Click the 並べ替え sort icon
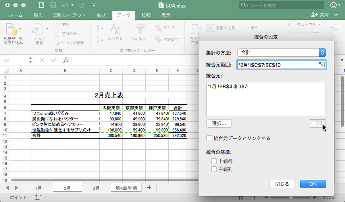Image resolution: width=345 pixels, height=202 pixels. click(x=115, y=29)
